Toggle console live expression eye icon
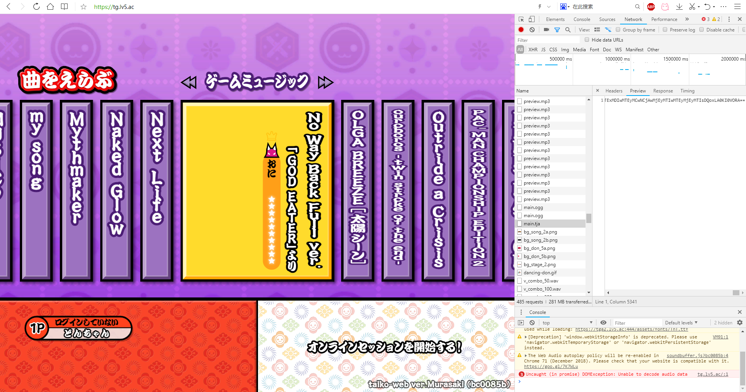The width and height of the screenshot is (746, 392). (x=603, y=322)
